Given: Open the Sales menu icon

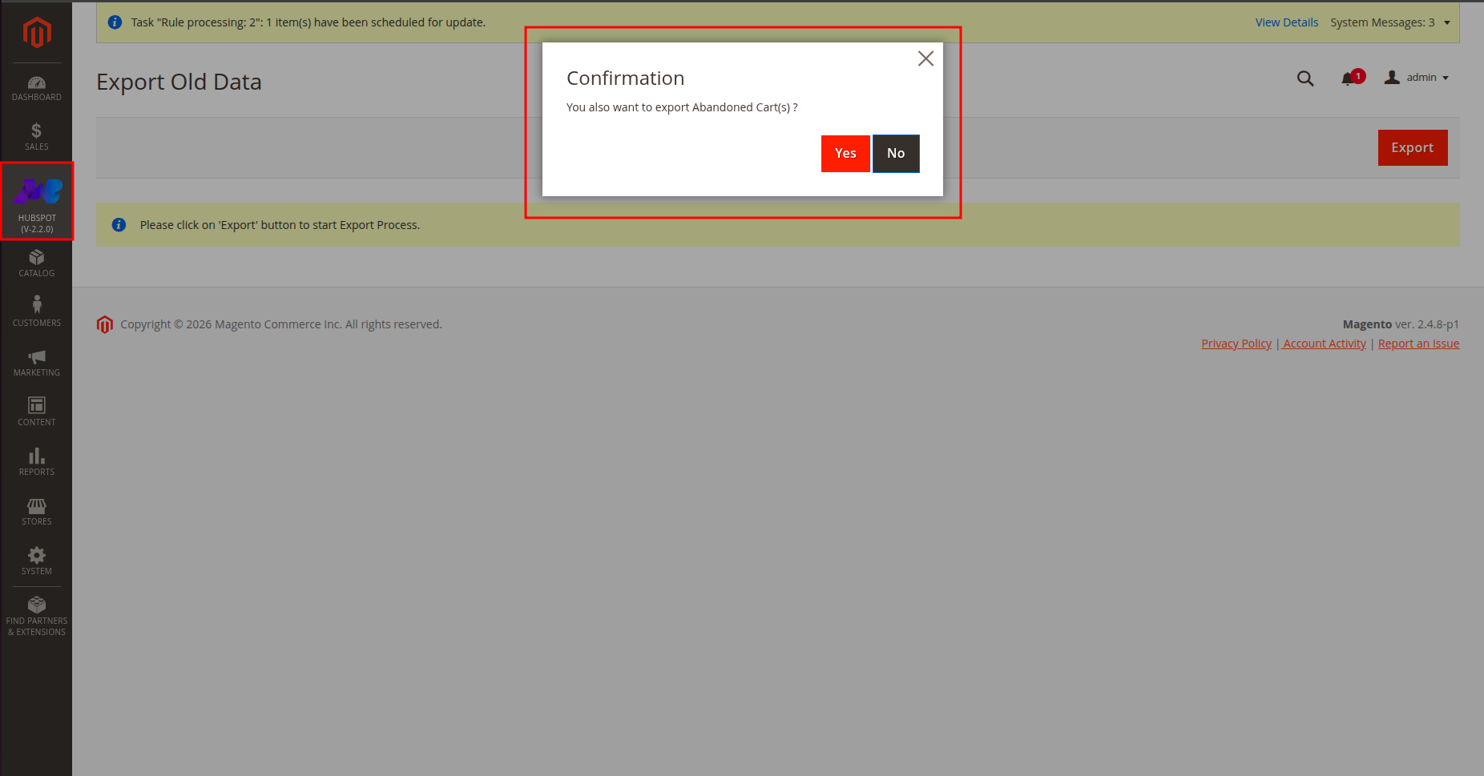Looking at the screenshot, I should coord(37,137).
